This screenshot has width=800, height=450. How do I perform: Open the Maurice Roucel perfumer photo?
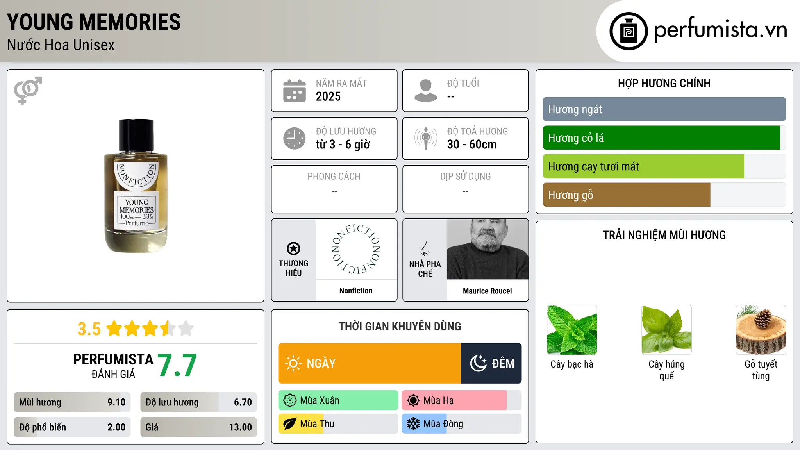tap(487, 249)
